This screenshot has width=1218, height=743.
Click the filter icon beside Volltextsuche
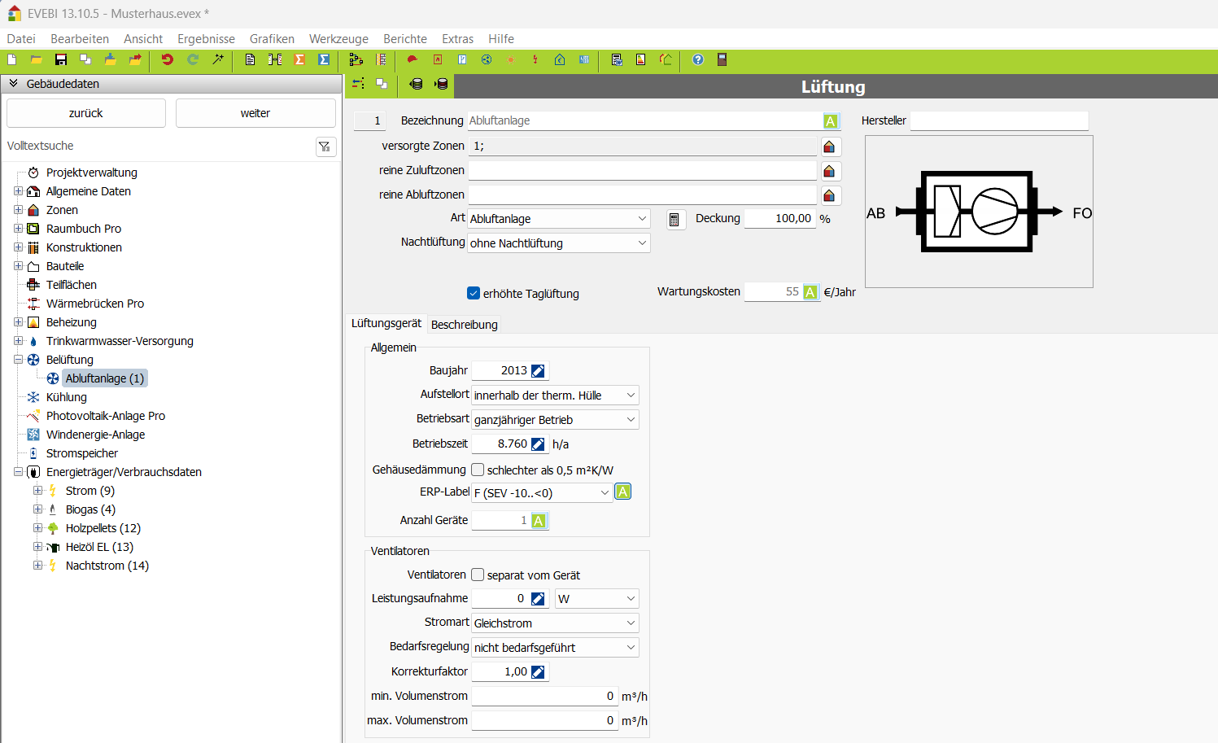[x=325, y=146]
